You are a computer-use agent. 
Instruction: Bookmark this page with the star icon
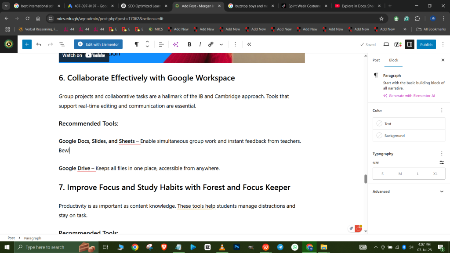click(x=381, y=18)
